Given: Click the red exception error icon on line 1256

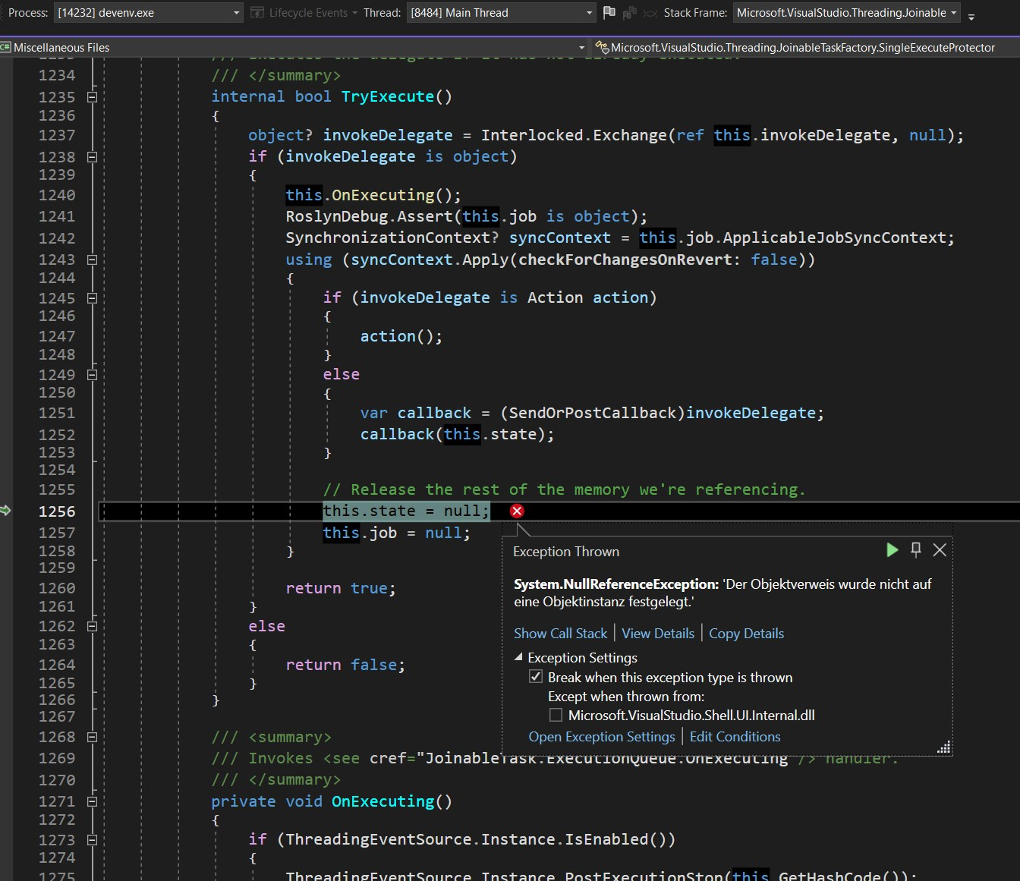Looking at the screenshot, I should 517,511.
